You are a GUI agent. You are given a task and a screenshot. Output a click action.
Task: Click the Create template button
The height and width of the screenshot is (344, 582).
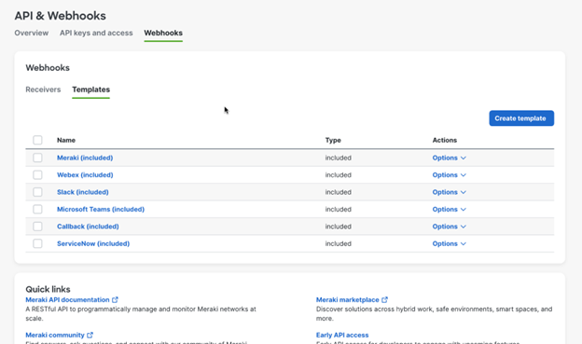pos(521,118)
